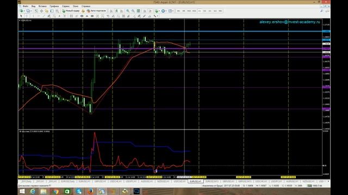348x195 pixels.
Task: Switch chart to candlesticks type
Action: point(116,11)
